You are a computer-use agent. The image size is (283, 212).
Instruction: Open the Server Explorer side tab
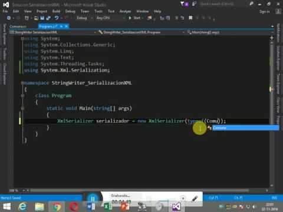point(4,34)
